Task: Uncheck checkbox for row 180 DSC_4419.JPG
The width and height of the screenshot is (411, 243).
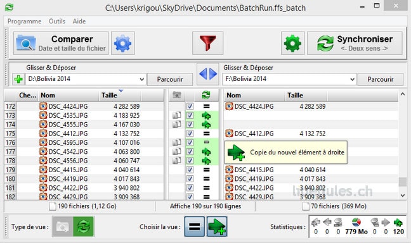Action: (190, 179)
